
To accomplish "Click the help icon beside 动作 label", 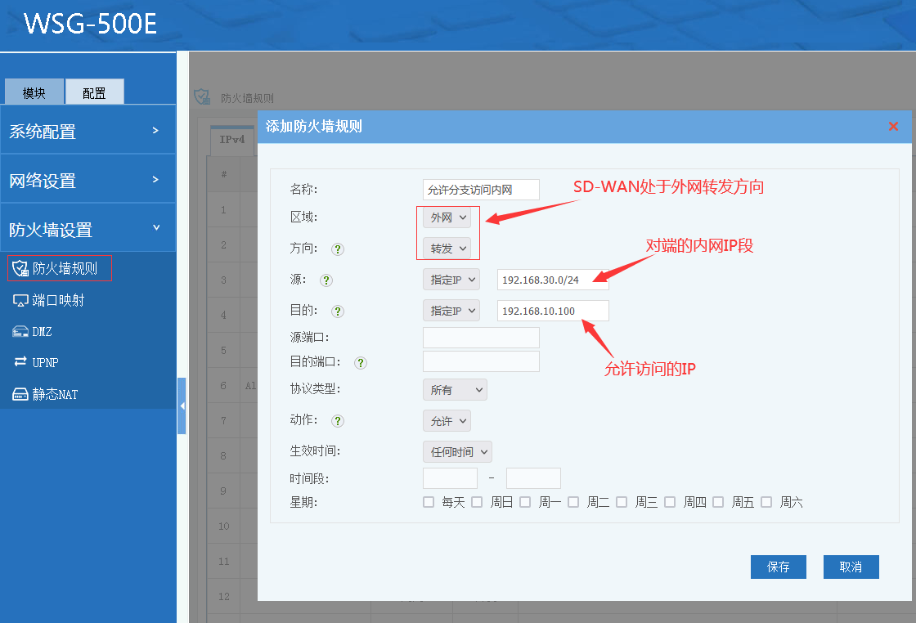I will [337, 421].
